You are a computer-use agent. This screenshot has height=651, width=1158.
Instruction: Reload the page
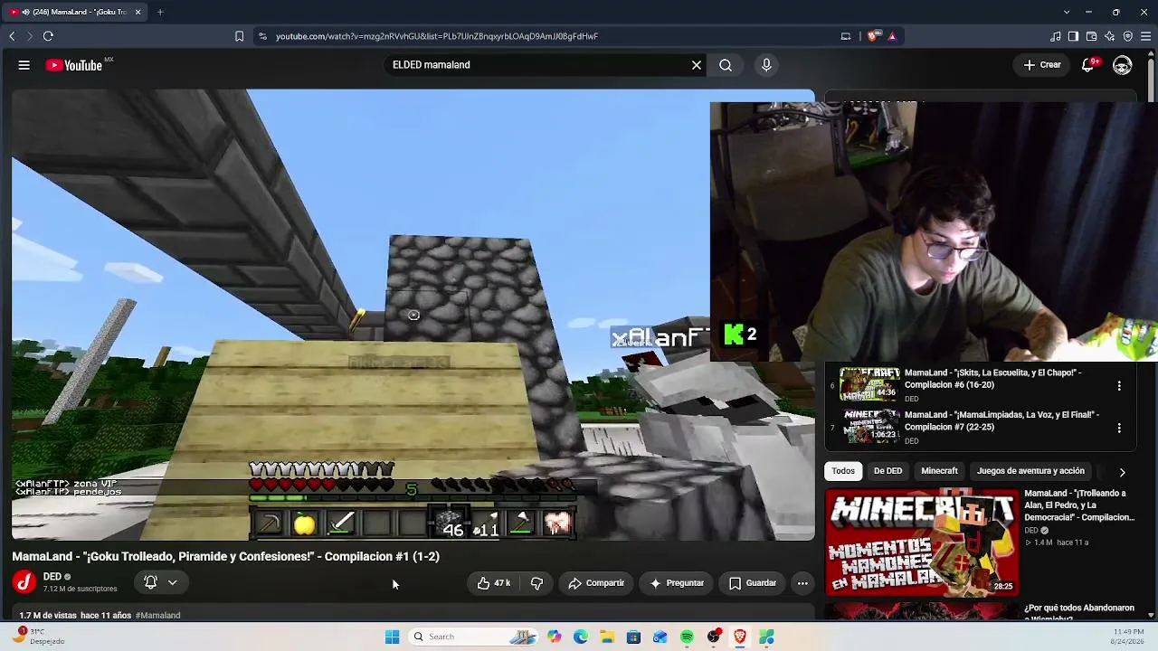pyautogui.click(x=48, y=36)
